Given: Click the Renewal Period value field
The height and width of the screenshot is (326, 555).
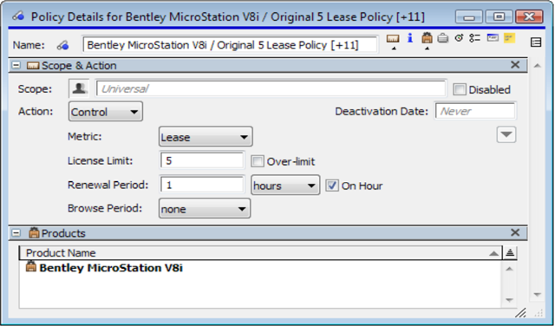Looking at the screenshot, I should tap(202, 186).
